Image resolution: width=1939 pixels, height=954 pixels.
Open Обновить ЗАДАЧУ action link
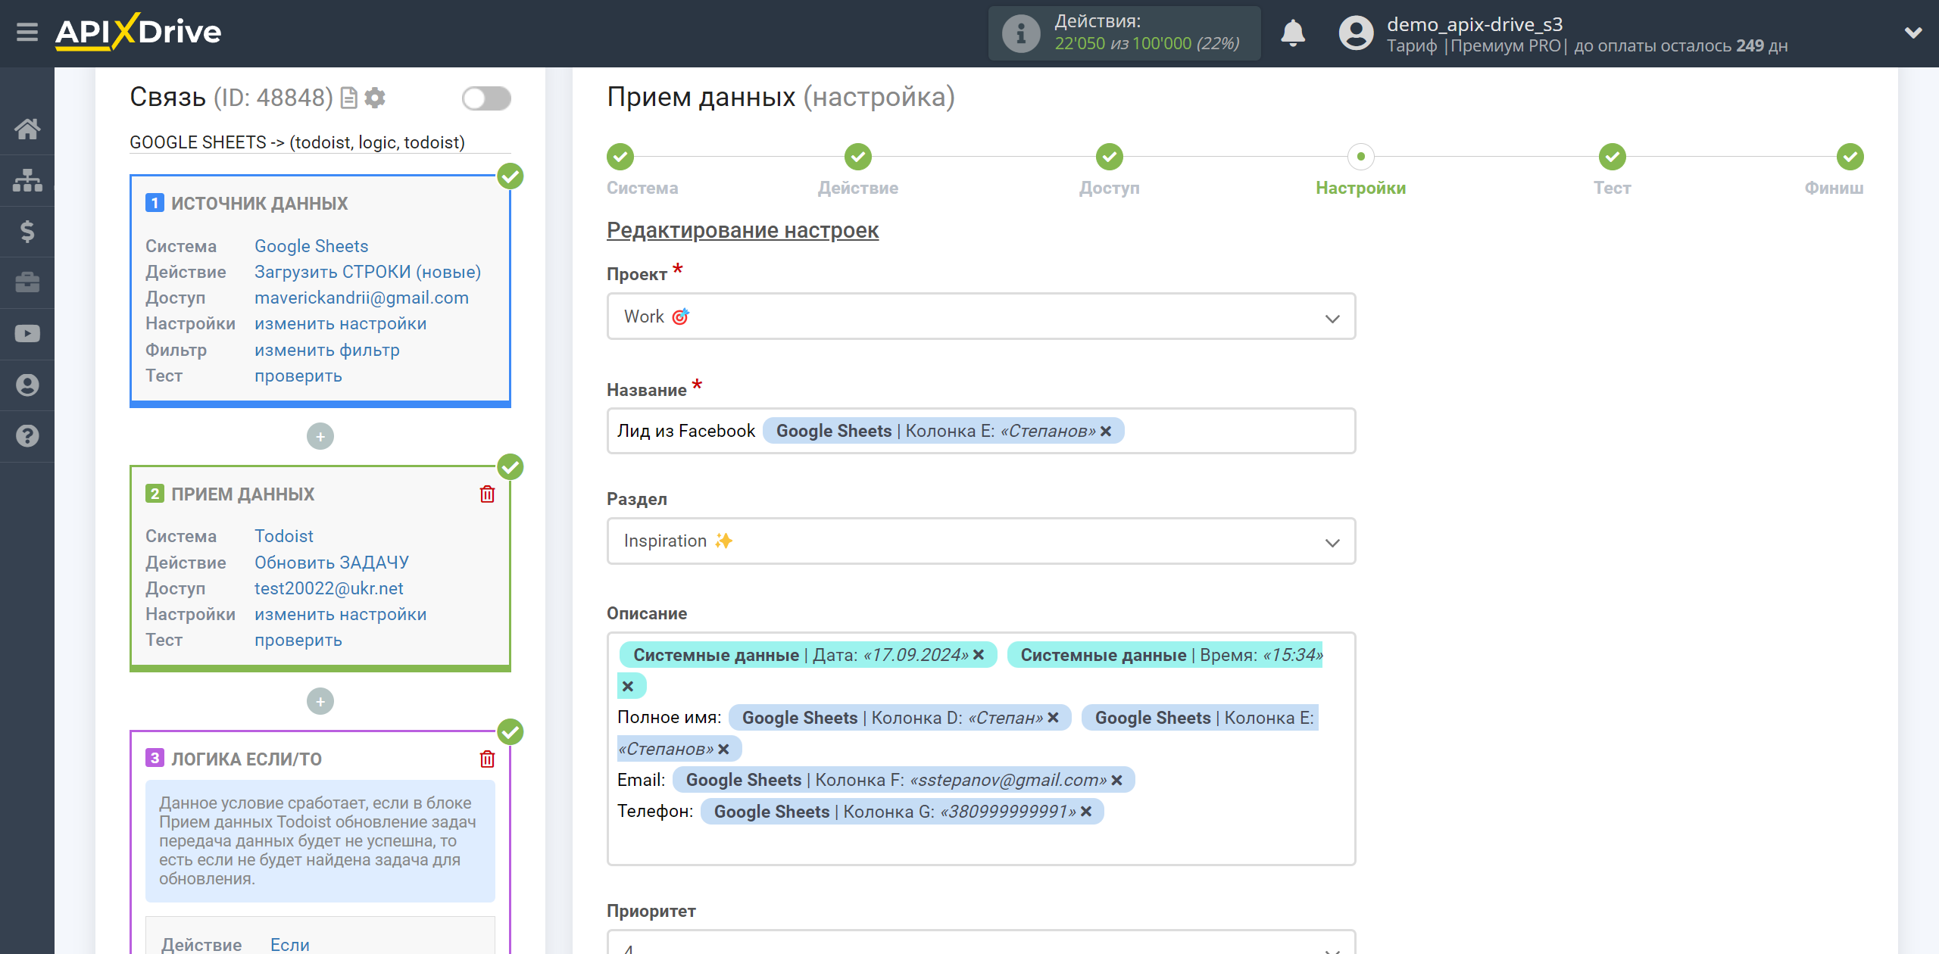tap(332, 563)
